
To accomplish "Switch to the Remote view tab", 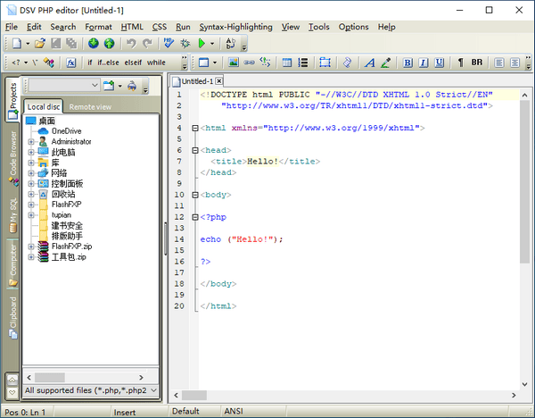I will click(x=90, y=106).
